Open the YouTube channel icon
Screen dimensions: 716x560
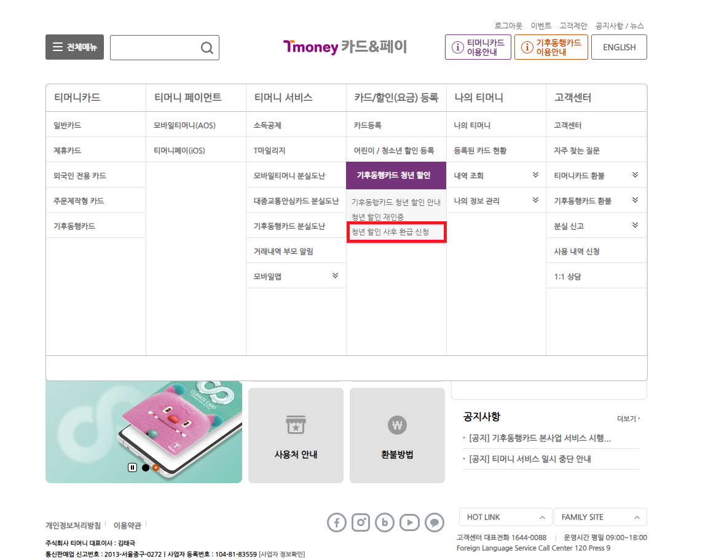[409, 522]
